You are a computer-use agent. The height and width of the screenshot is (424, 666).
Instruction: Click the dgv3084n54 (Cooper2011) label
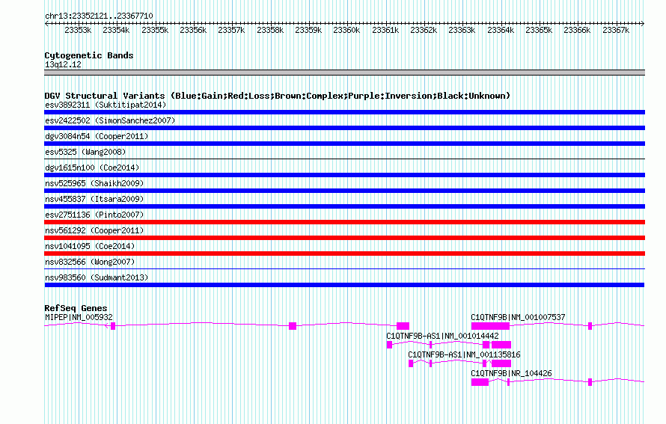(x=97, y=136)
